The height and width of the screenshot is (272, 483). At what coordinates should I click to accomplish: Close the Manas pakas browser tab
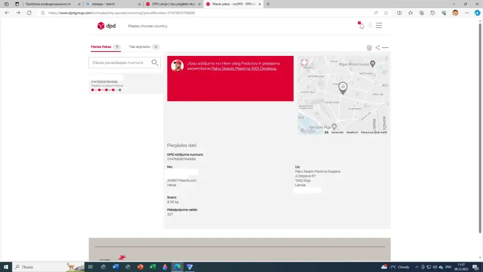pos(259,4)
